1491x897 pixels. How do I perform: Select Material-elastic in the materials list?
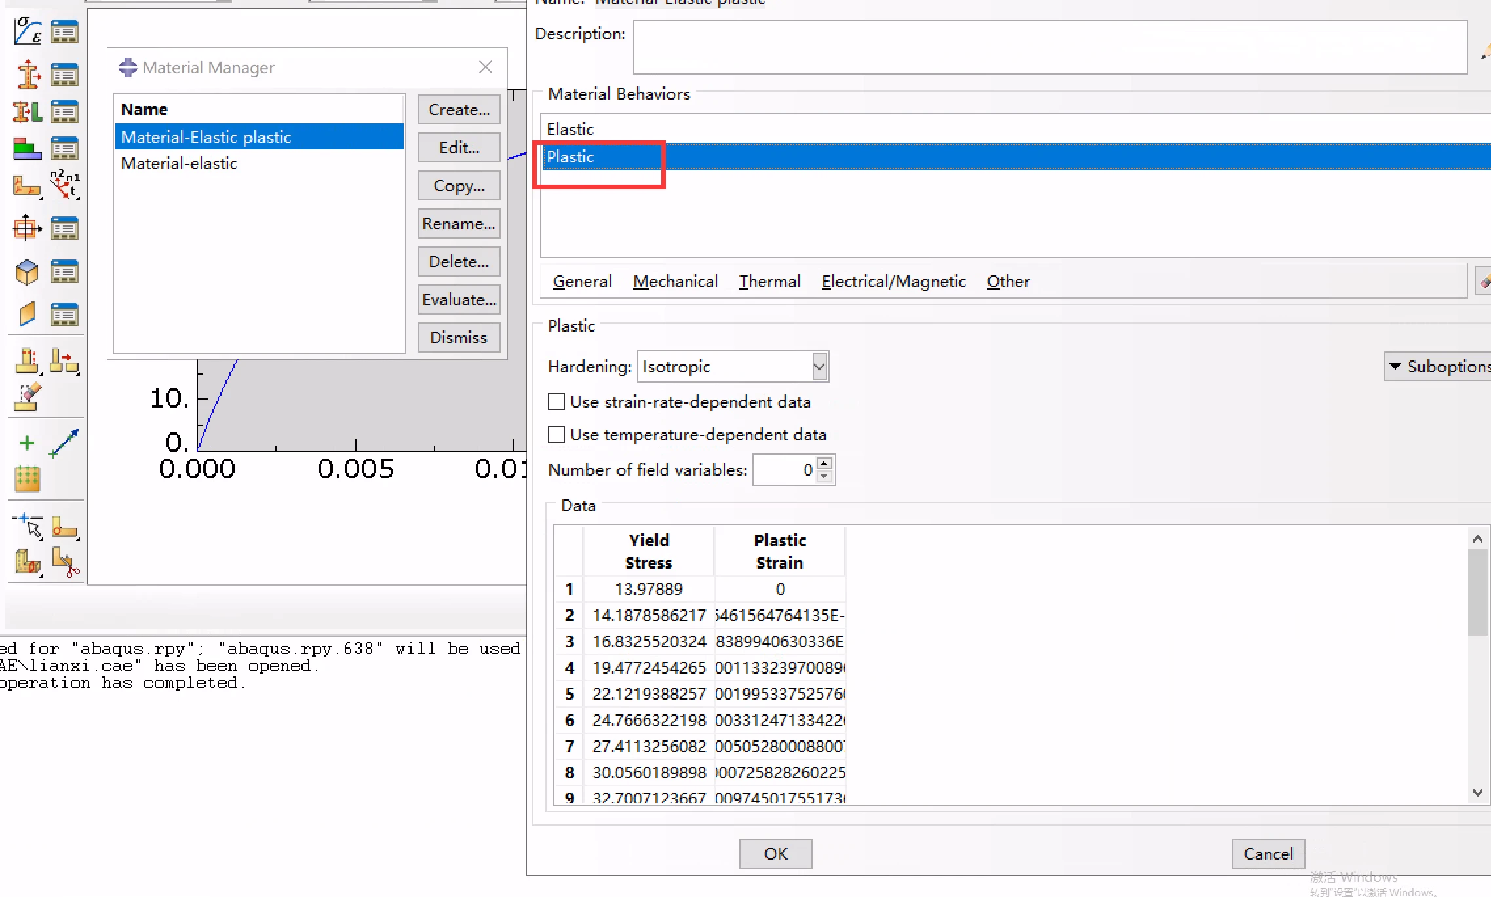click(260, 163)
